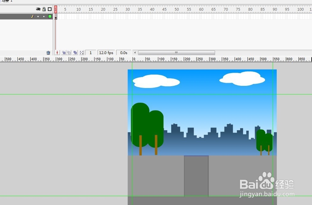Click the padlock icon to lock all layers
The height and width of the screenshot is (205, 312).
44,9
